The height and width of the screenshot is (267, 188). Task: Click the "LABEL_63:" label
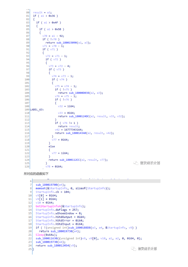[37, 110]
